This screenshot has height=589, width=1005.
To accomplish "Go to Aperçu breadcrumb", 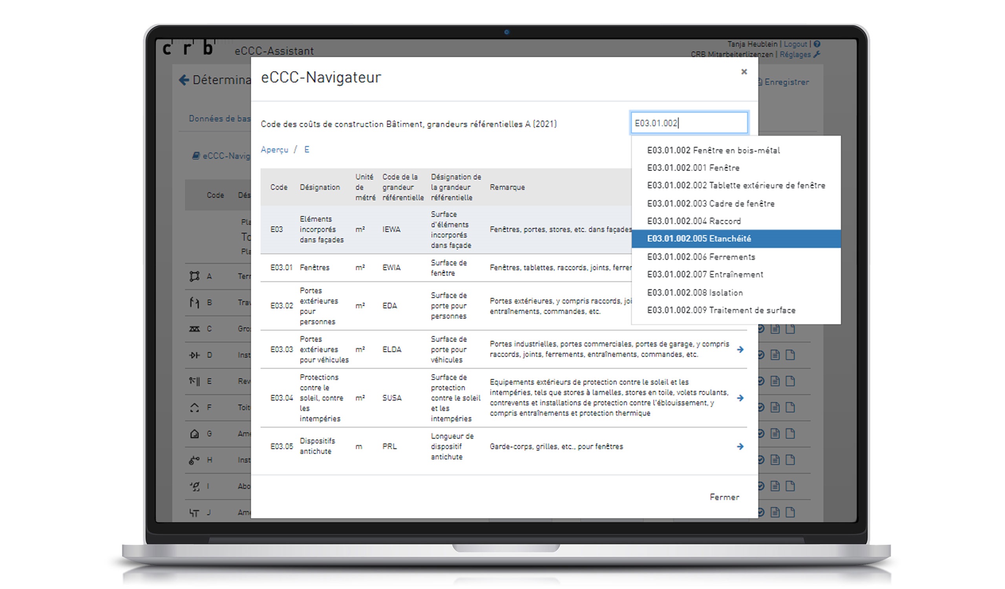I will pos(274,150).
